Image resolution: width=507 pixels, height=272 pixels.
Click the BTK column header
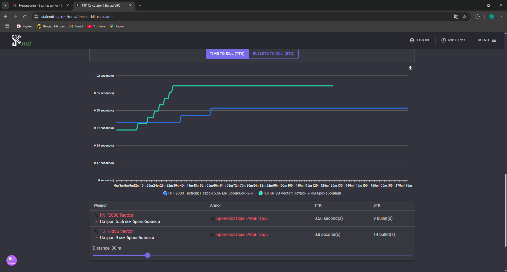377,205
